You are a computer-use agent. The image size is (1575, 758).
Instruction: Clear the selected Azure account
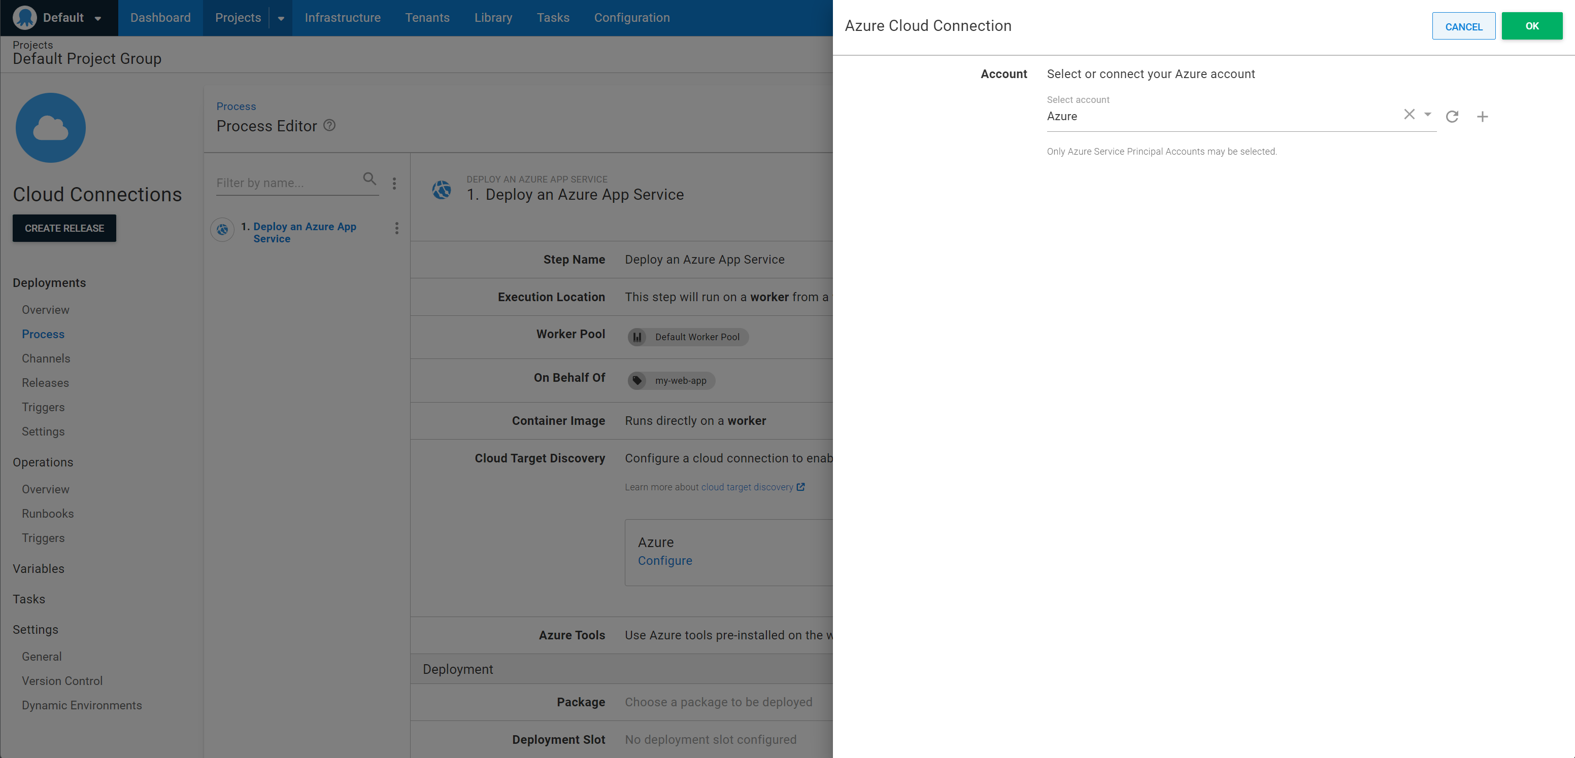tap(1410, 114)
